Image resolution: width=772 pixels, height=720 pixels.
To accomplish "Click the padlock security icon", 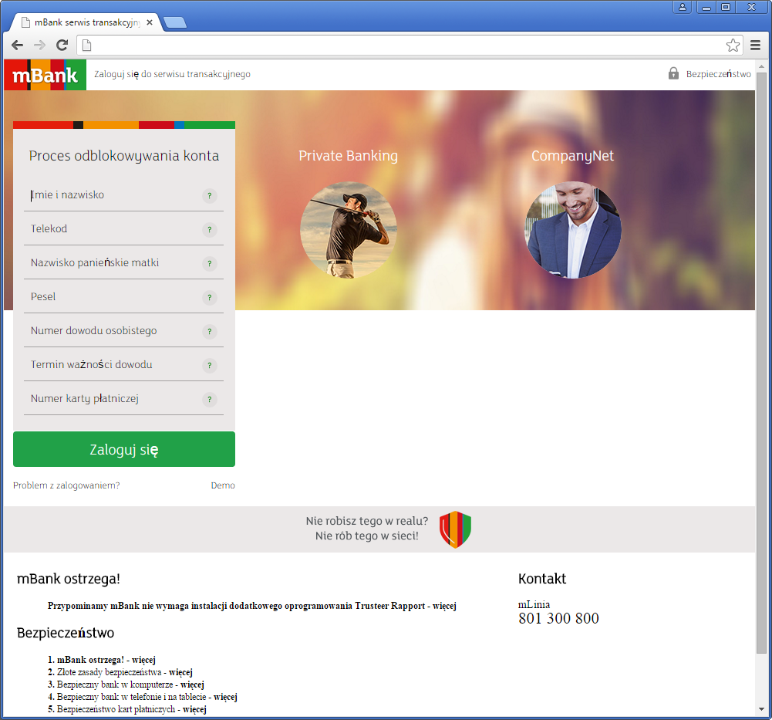I will (x=673, y=73).
